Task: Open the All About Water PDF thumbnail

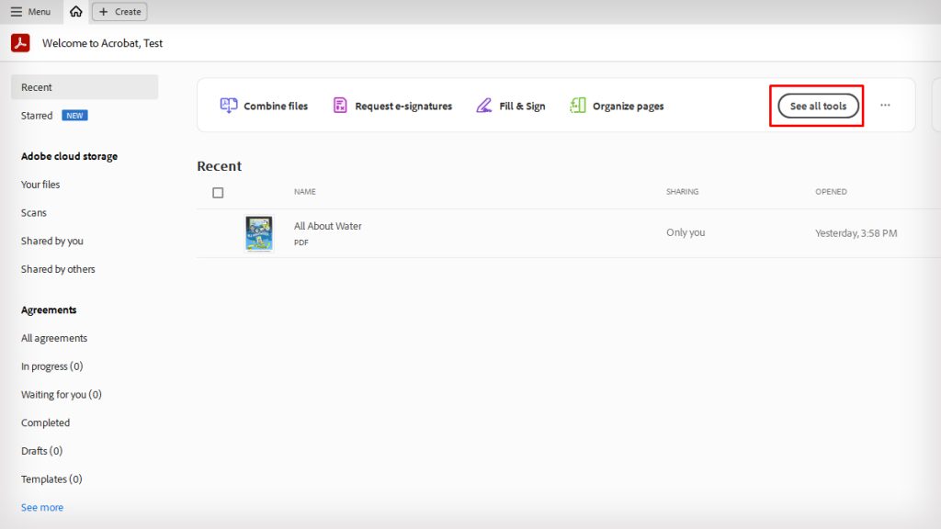Action: point(258,232)
